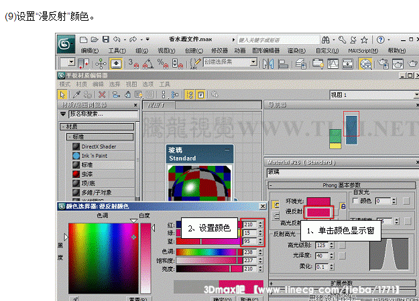Switch to the 视图 1 tab
Screen dimensions: 419x301
pyautogui.click(x=159, y=105)
